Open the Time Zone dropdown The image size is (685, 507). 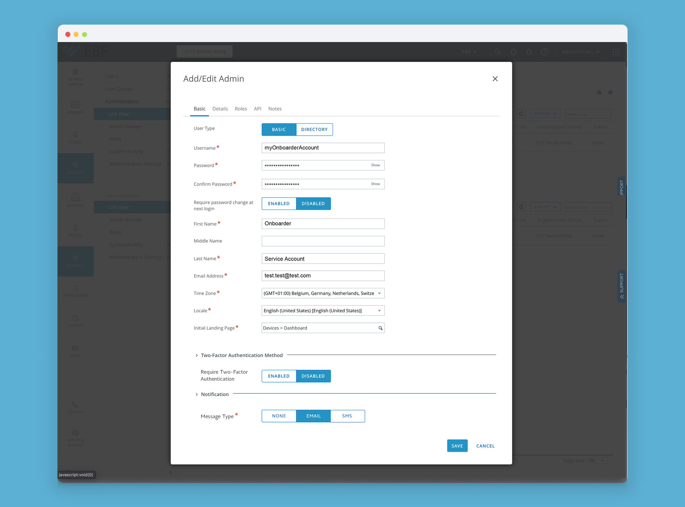(323, 293)
